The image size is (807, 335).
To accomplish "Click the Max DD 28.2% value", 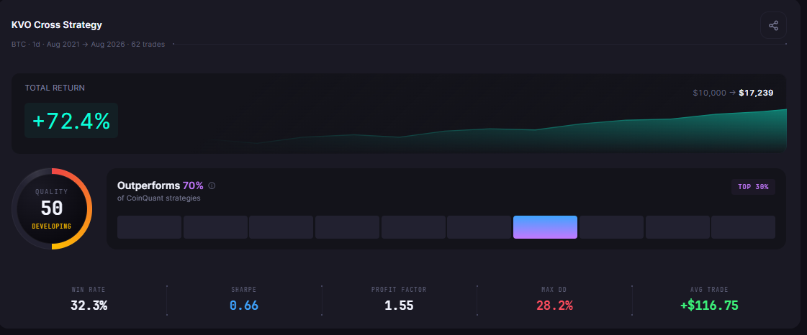I will pyautogui.click(x=554, y=306).
